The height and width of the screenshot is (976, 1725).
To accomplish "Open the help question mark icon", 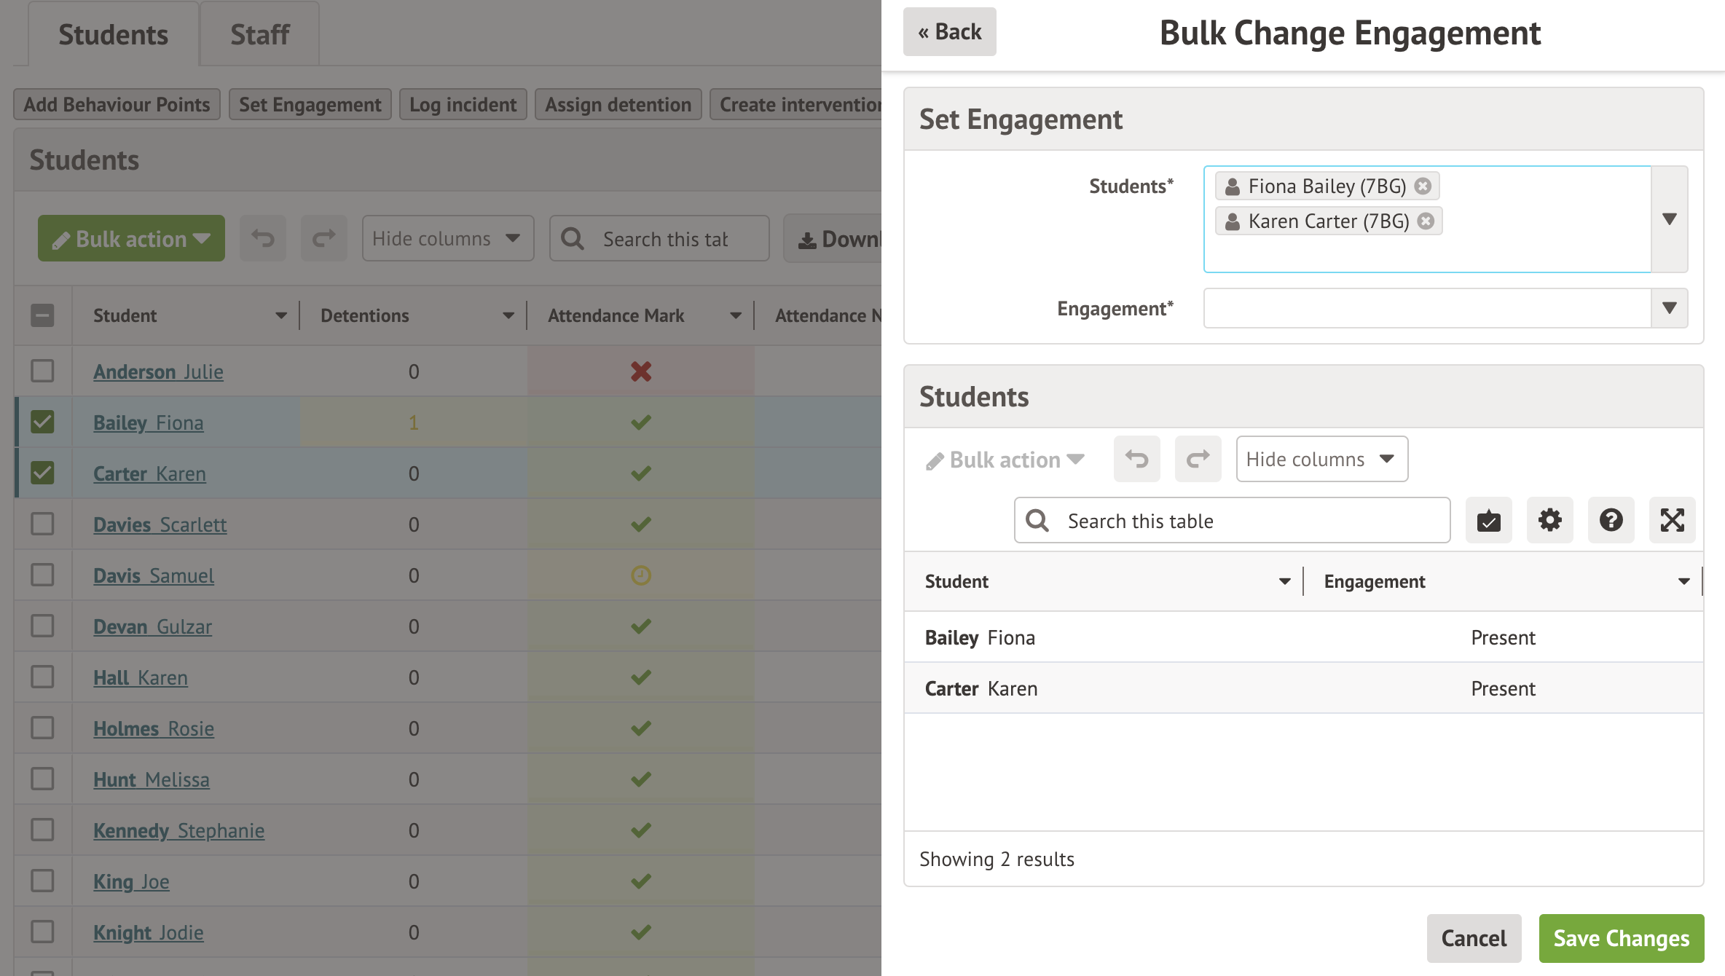I will 1611,521.
